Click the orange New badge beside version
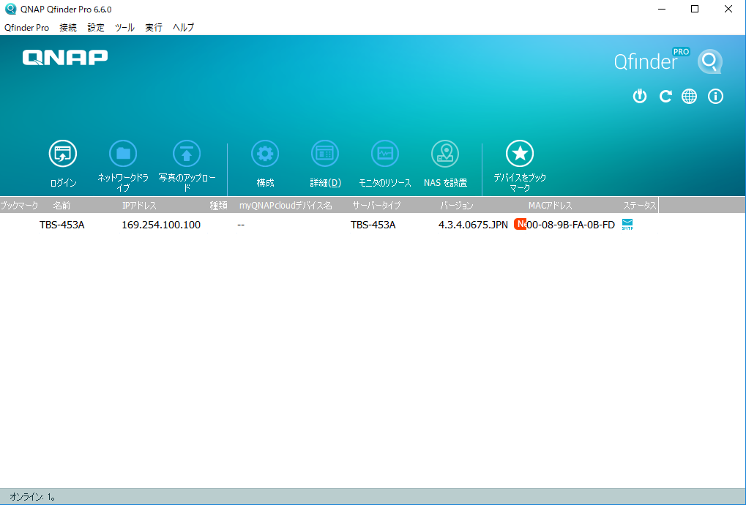Screen dimensions: 746x505 (x=520, y=224)
